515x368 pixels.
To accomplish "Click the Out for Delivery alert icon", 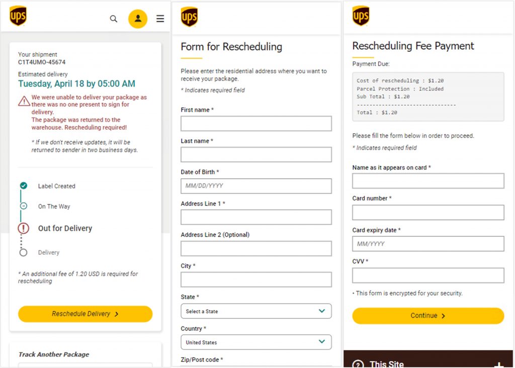I will tap(24, 228).
